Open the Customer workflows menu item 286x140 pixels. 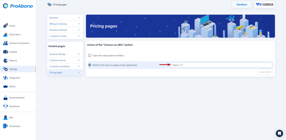65,66
